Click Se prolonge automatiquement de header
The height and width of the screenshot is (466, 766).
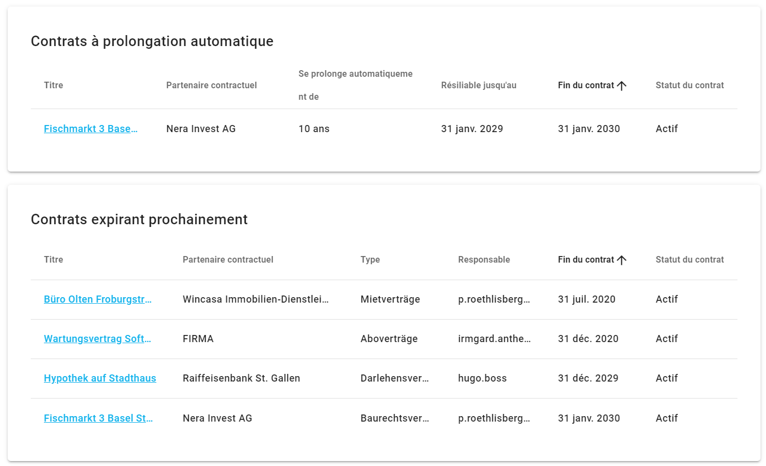click(355, 85)
